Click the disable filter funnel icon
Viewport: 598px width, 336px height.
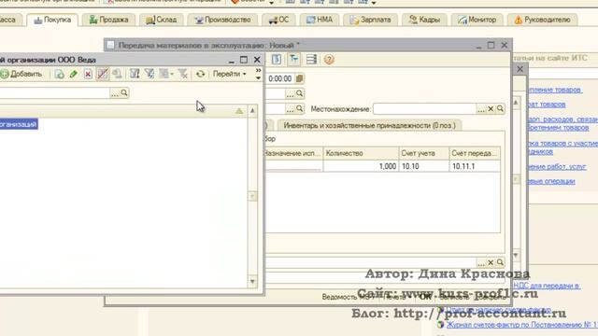click(x=183, y=74)
